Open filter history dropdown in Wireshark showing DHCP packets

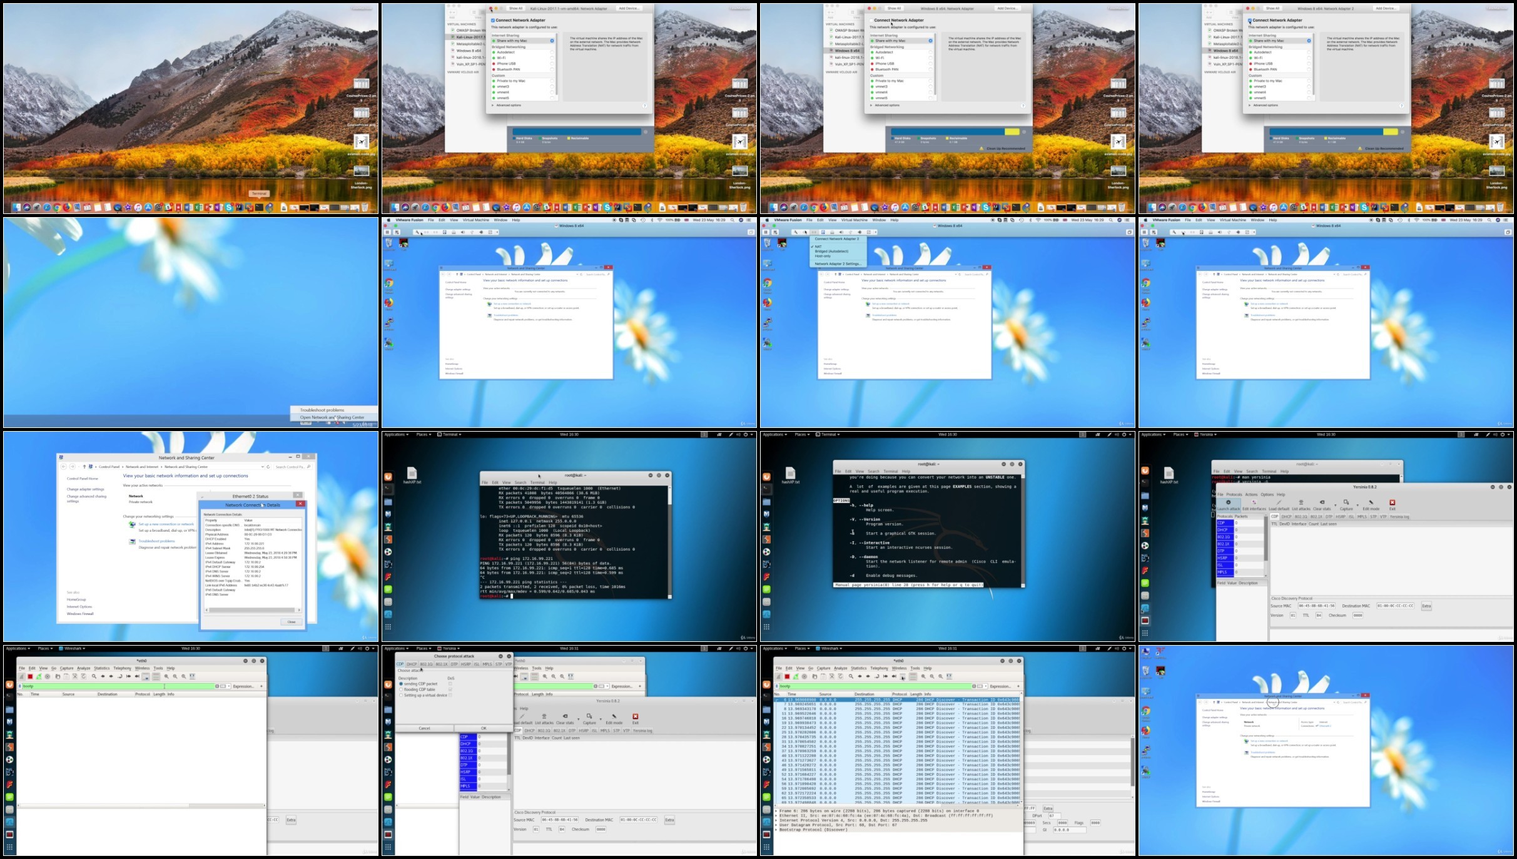[986, 686]
